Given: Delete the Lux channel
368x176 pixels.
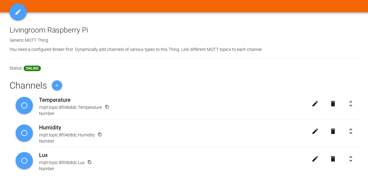Looking at the screenshot, I should click(333, 159).
